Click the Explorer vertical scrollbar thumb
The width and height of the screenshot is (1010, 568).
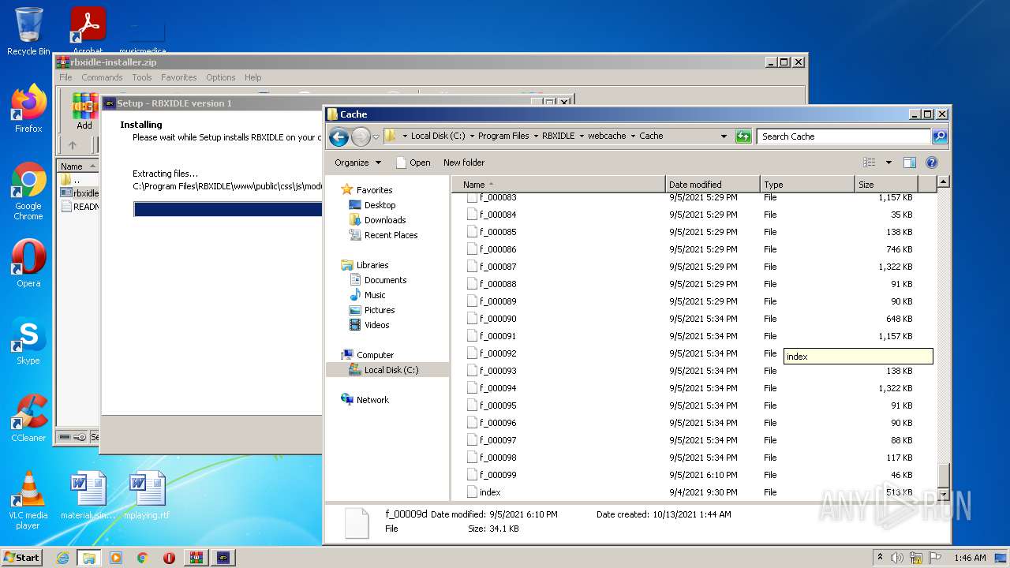click(942, 476)
